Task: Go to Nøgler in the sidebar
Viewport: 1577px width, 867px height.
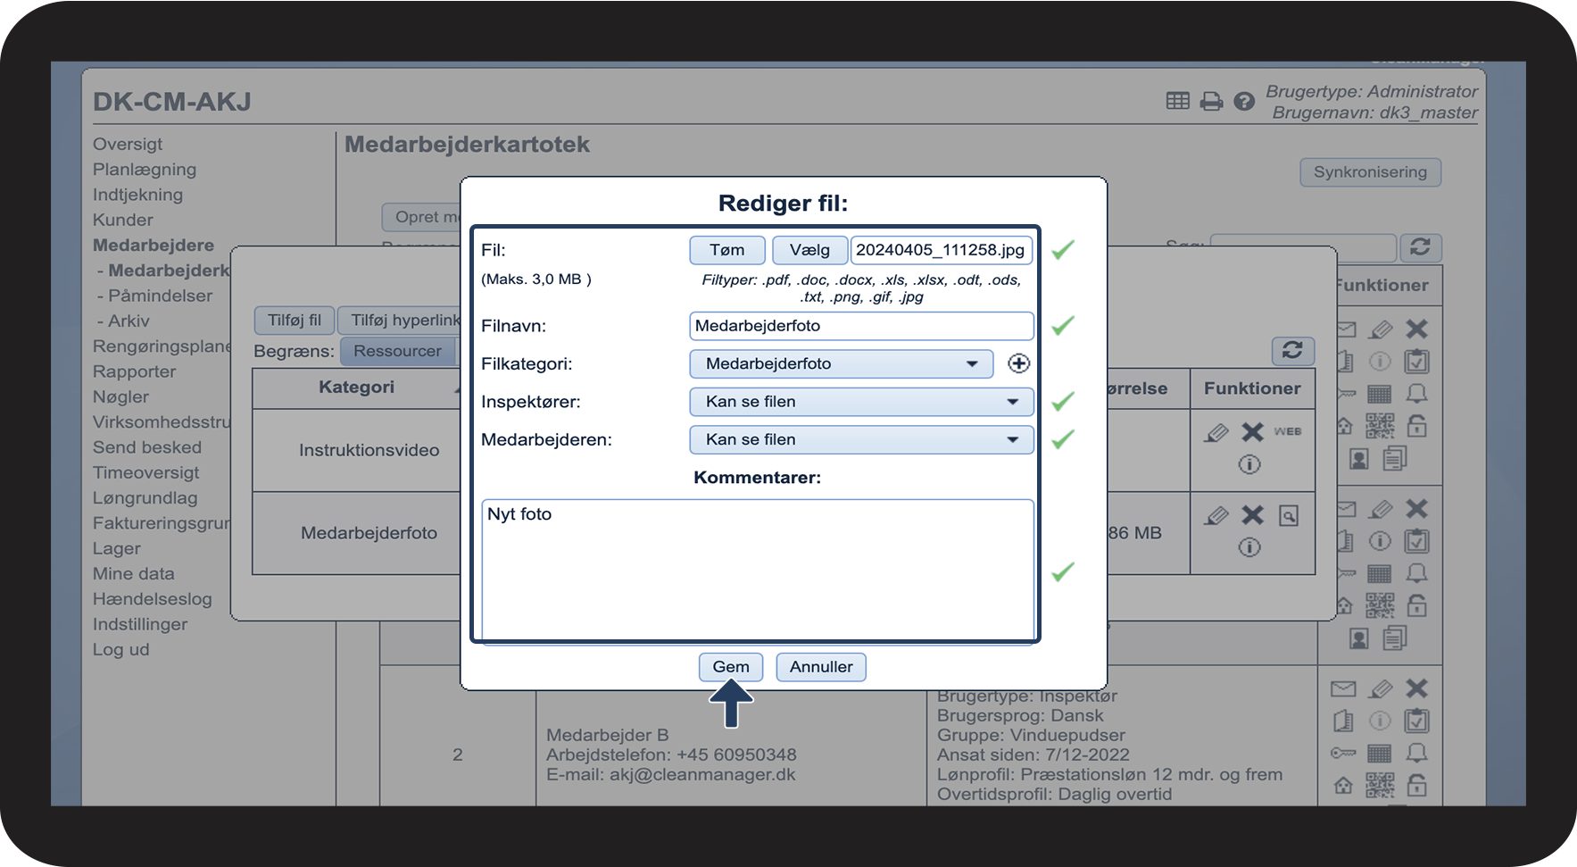Action: [x=120, y=396]
